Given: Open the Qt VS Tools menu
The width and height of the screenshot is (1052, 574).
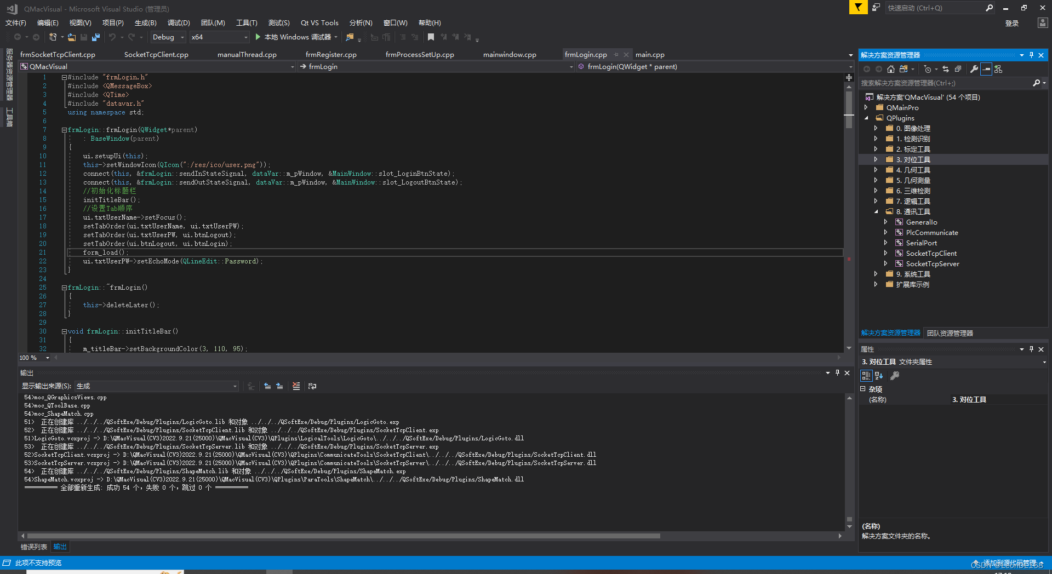Looking at the screenshot, I should coord(319,23).
